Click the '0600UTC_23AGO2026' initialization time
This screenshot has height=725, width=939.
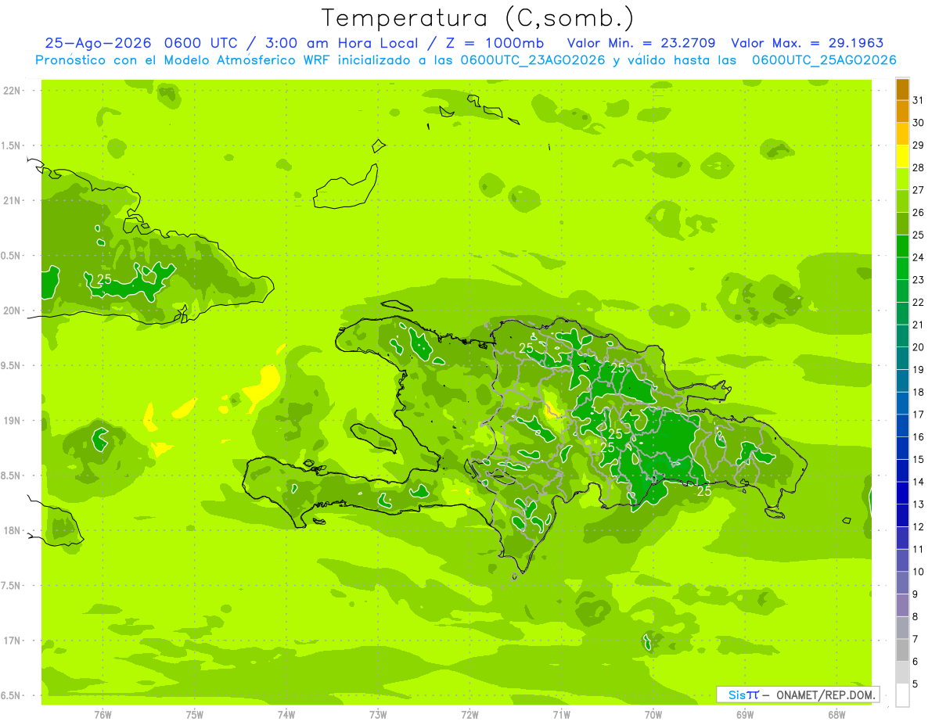(x=533, y=60)
